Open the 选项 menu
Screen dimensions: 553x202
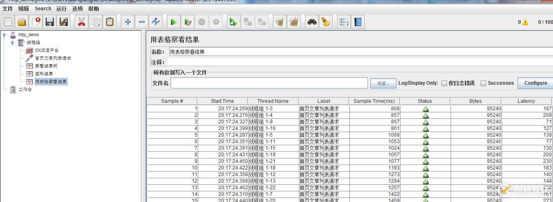click(x=77, y=9)
